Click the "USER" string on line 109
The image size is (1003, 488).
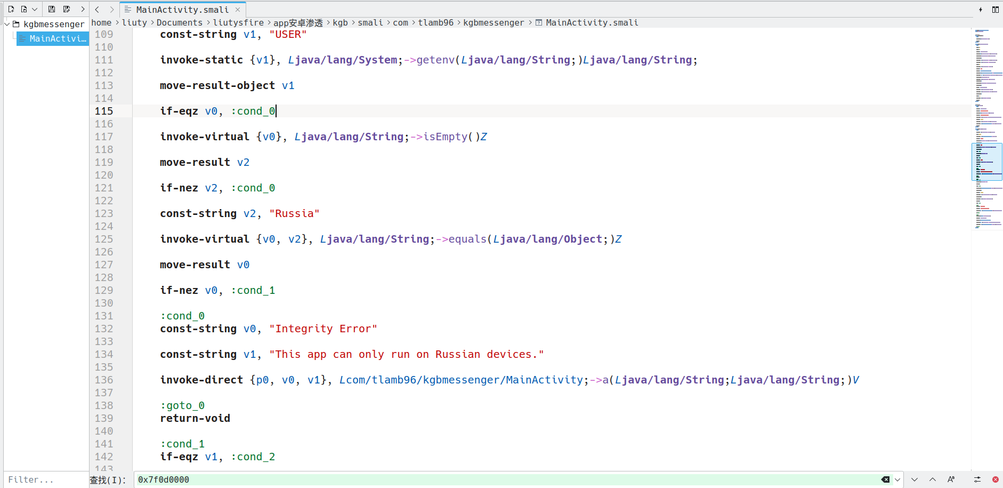[288, 34]
